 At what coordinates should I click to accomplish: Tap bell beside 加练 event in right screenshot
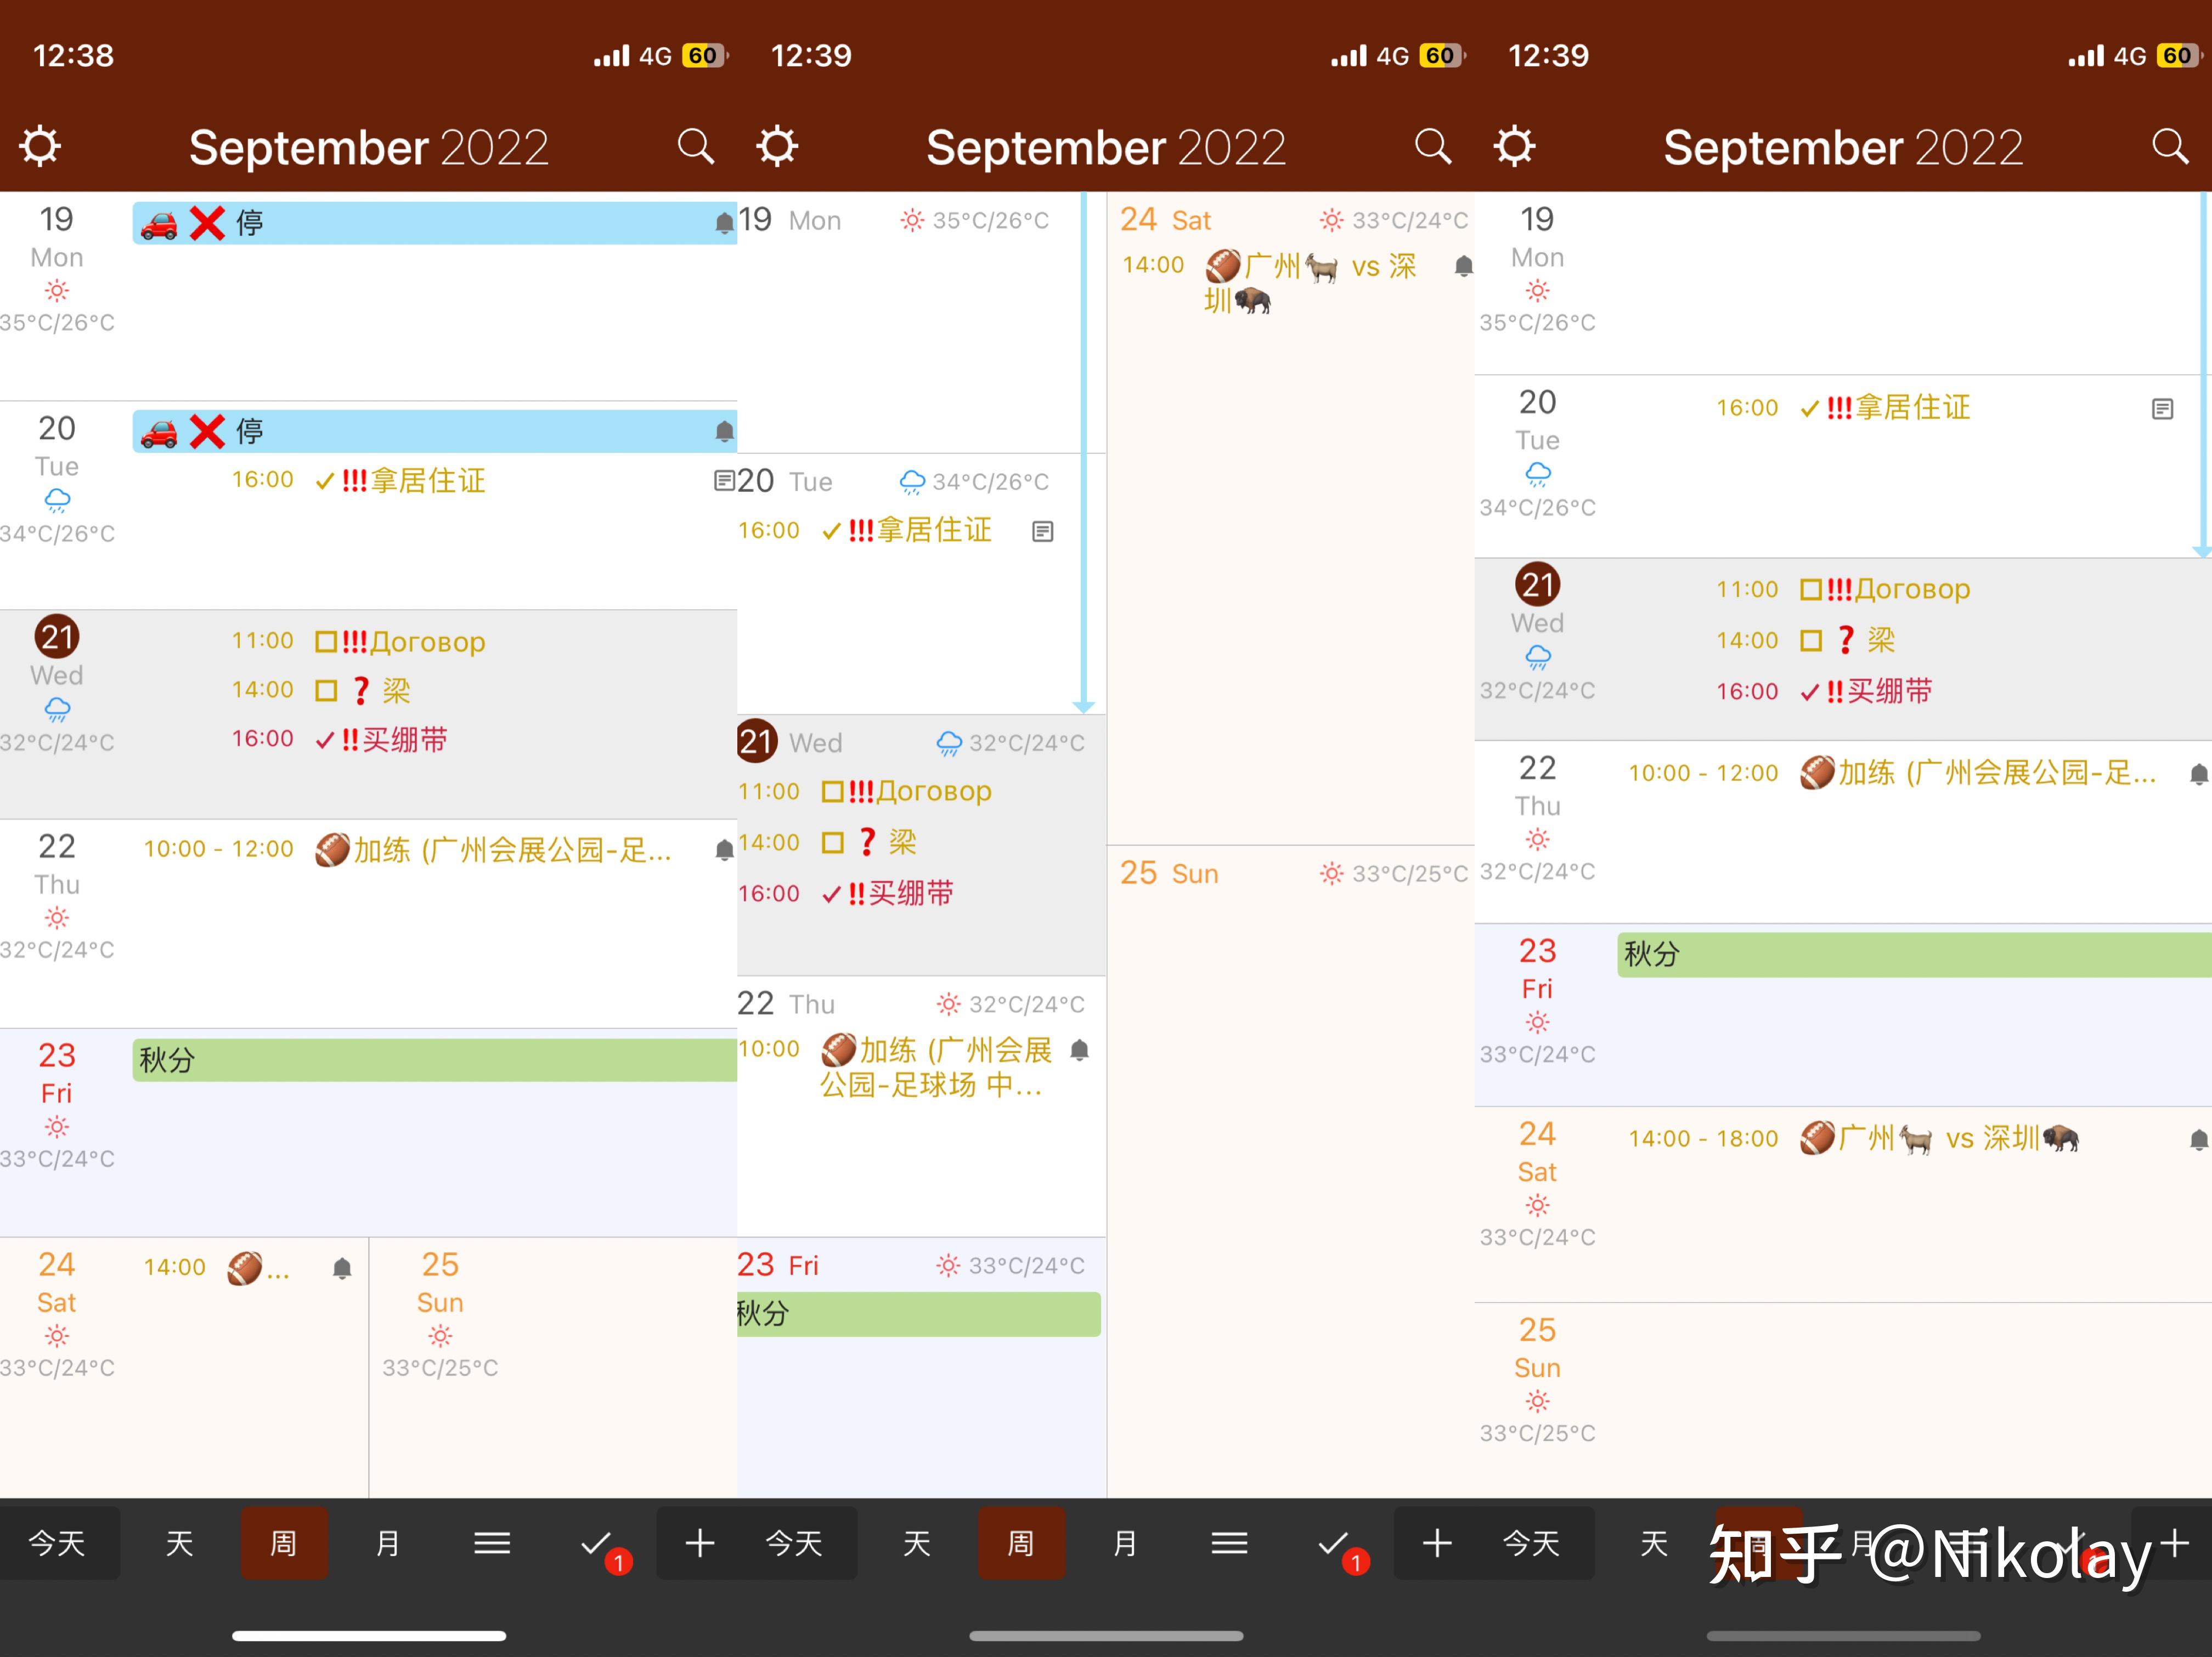click(2198, 775)
